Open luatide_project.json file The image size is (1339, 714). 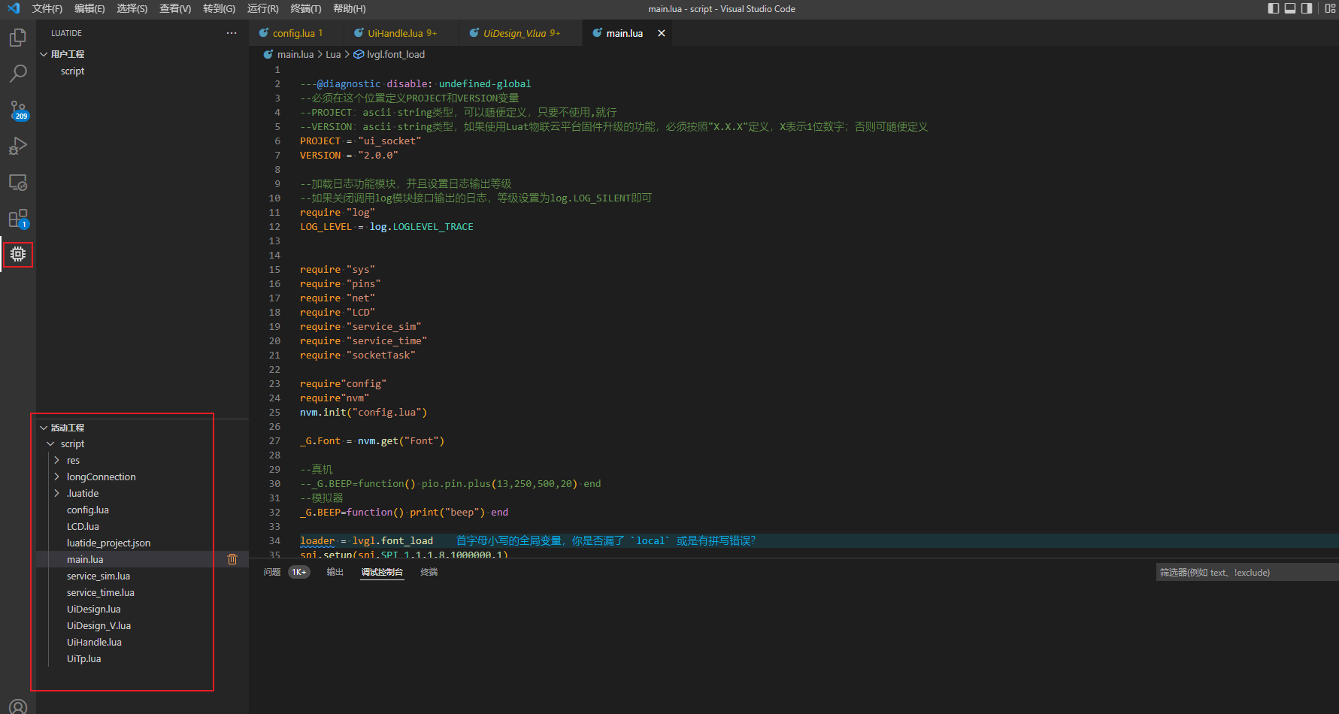(x=108, y=543)
